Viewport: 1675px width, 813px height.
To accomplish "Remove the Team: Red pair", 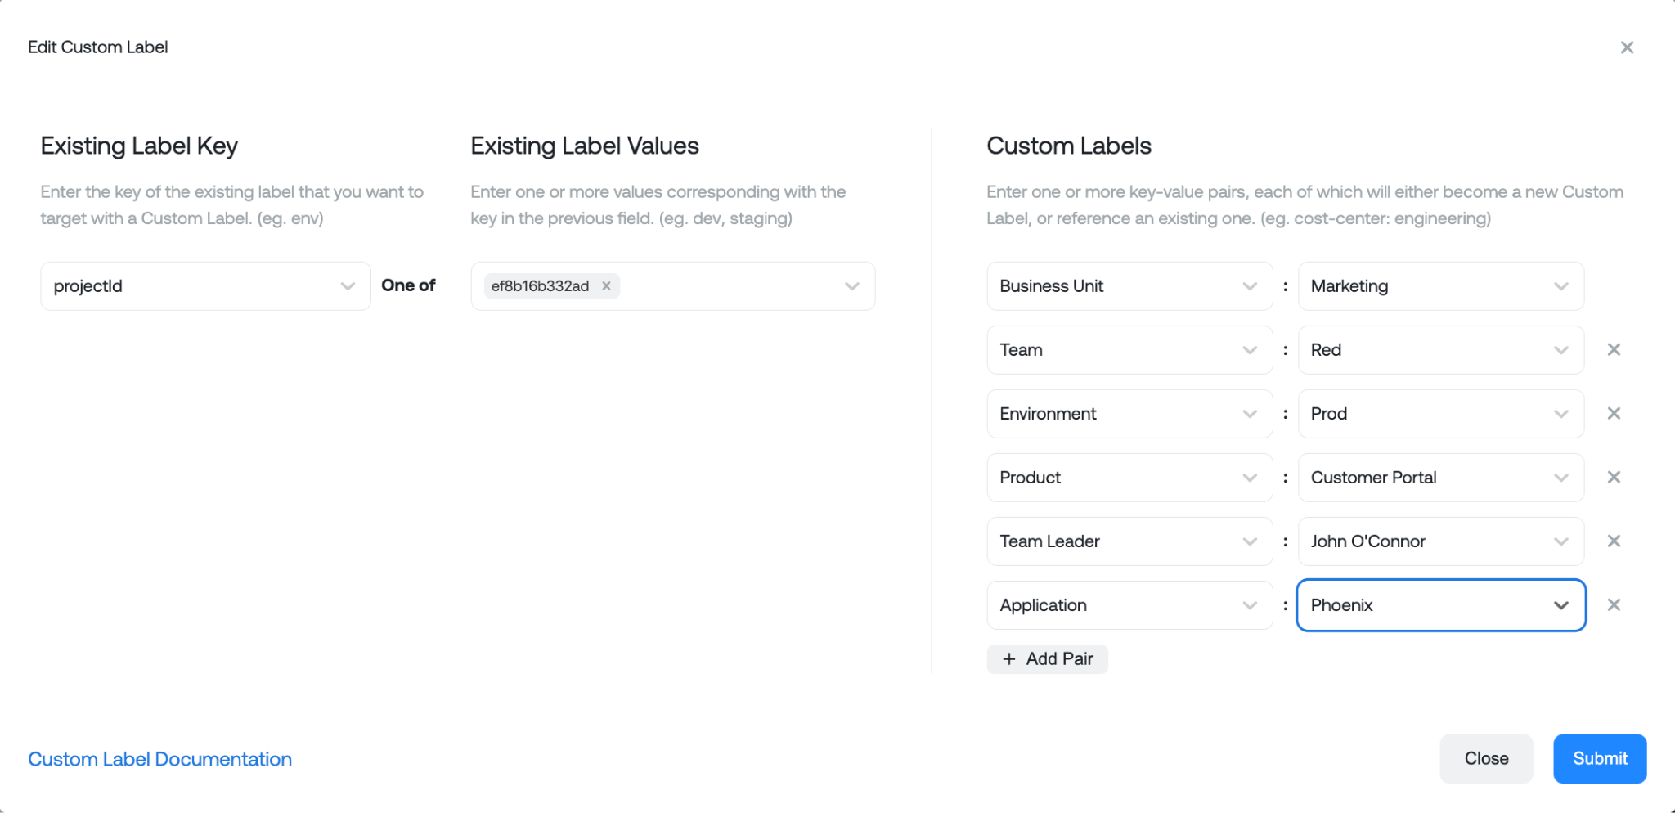I will 1615,349.
